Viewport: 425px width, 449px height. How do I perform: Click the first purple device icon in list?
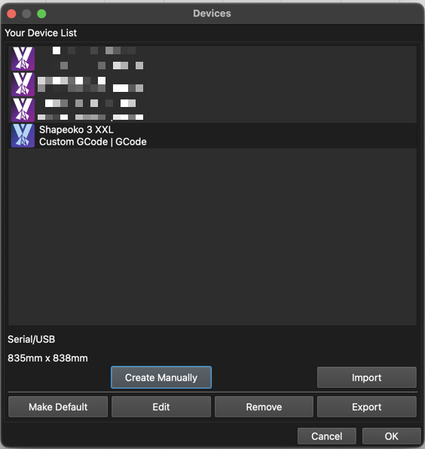[23, 59]
